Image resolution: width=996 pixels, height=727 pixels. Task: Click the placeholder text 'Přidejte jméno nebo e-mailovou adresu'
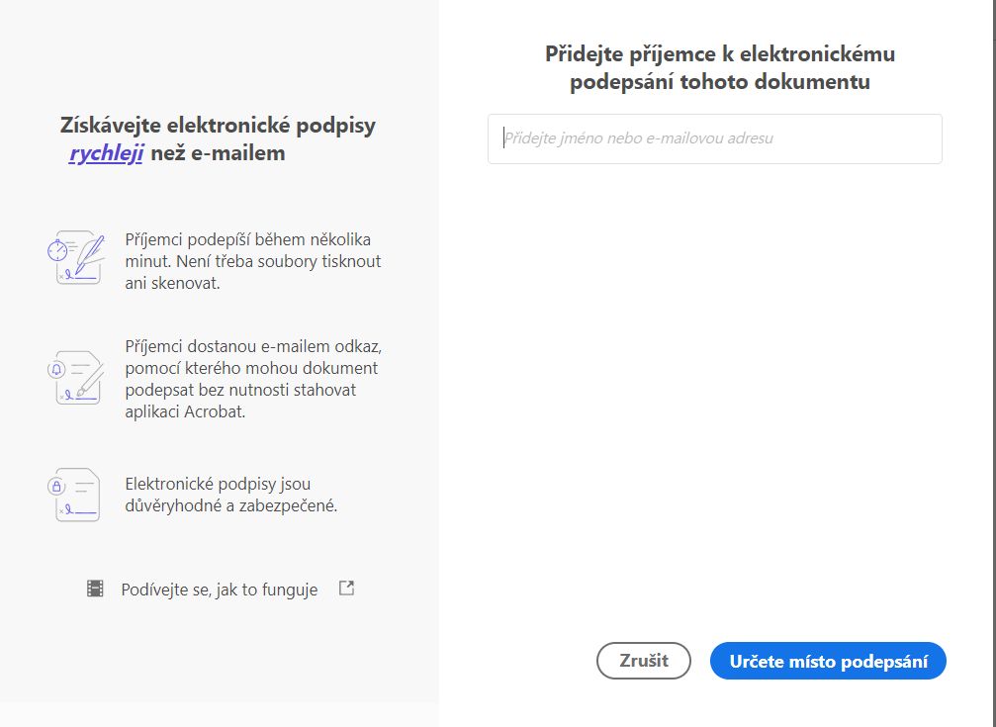point(642,138)
